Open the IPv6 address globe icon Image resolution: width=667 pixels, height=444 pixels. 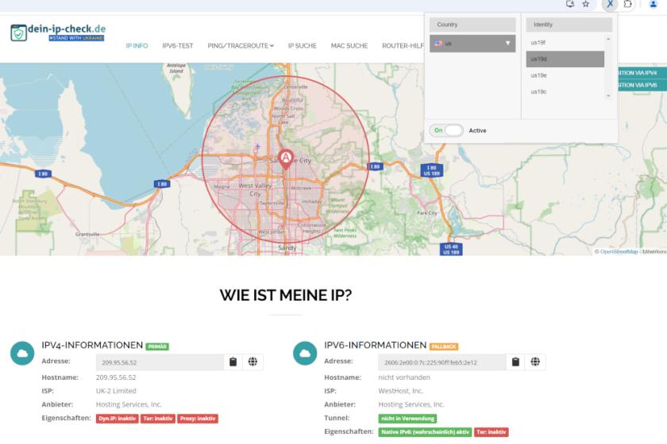pyautogui.click(x=535, y=362)
